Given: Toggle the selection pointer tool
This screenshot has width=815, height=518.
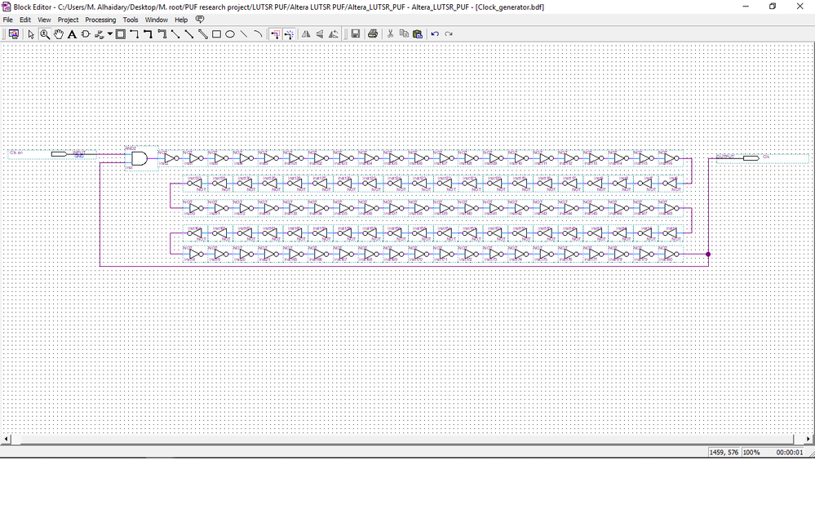Looking at the screenshot, I should point(31,34).
